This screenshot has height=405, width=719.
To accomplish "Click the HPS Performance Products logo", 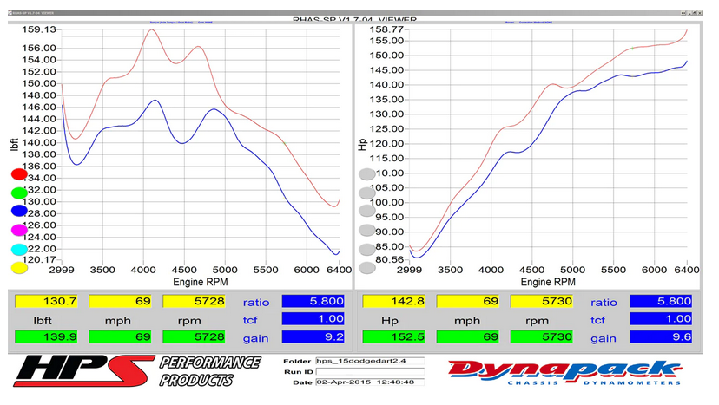I will (x=132, y=370).
